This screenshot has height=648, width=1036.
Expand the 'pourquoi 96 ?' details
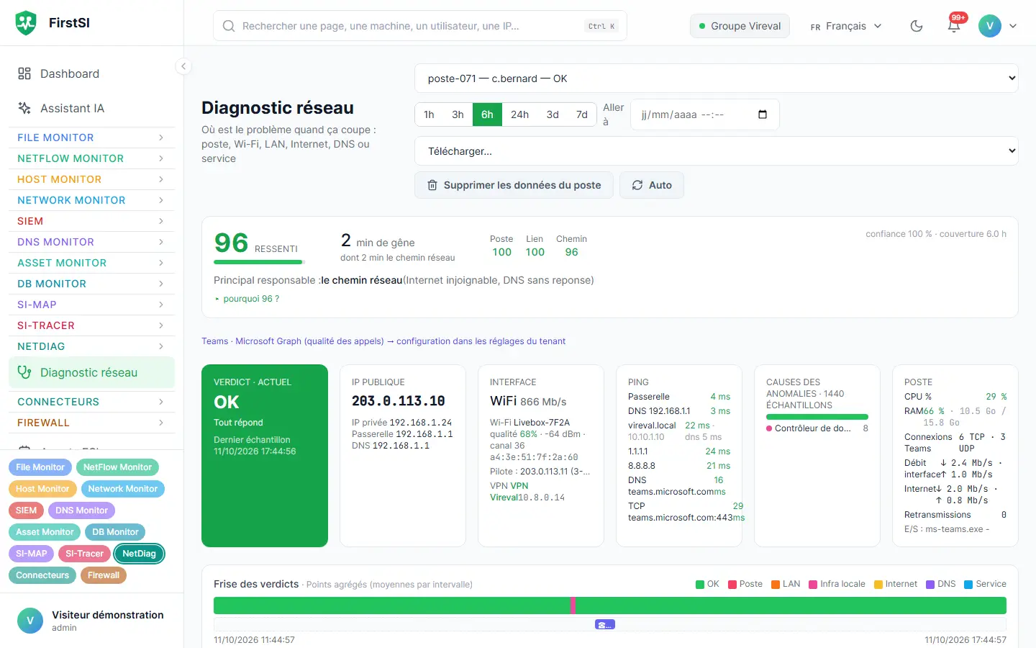[247, 299]
